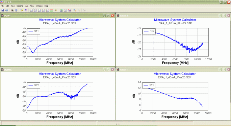Click the S12 legend entry
Screen dimensions: 231x126
point(149,31)
